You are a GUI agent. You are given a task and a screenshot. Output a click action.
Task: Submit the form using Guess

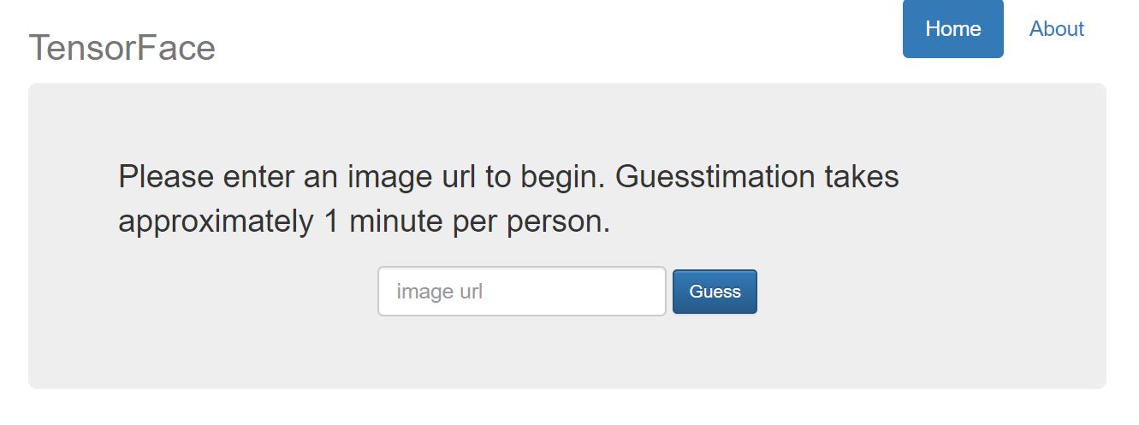click(x=715, y=292)
